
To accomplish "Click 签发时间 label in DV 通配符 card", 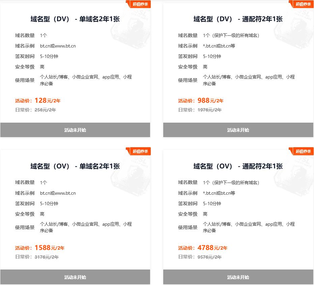I will [x=188, y=56].
